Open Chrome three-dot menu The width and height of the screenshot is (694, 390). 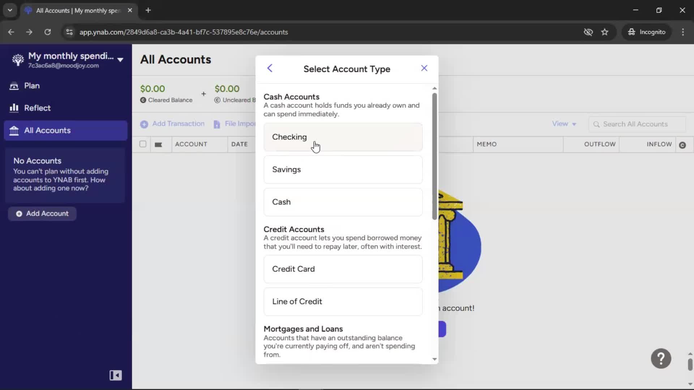click(x=683, y=32)
